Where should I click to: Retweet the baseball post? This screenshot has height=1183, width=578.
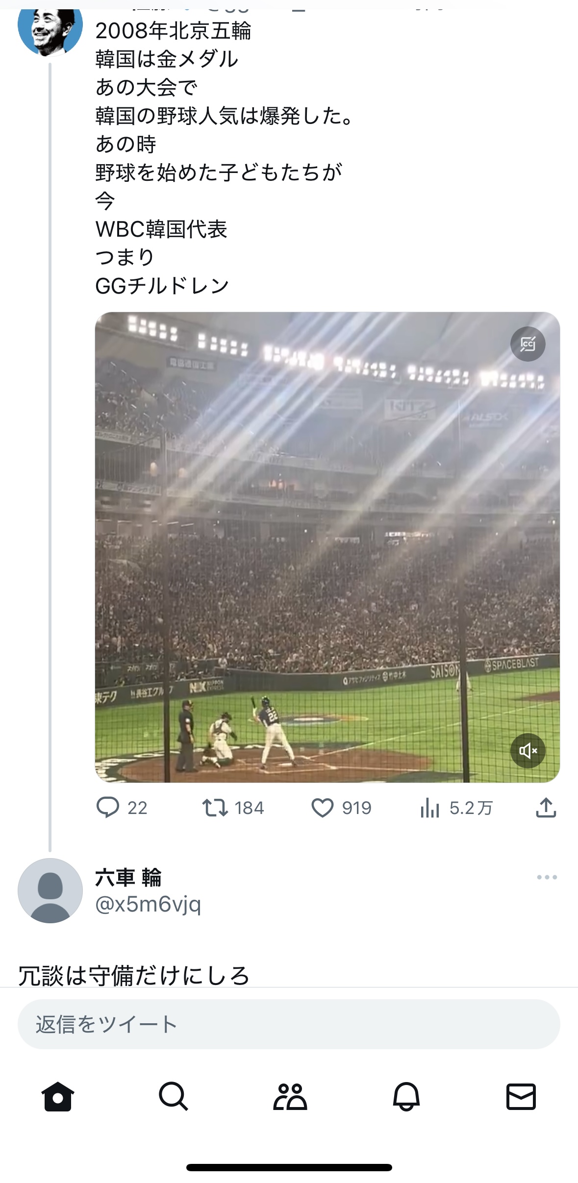pyautogui.click(x=215, y=808)
